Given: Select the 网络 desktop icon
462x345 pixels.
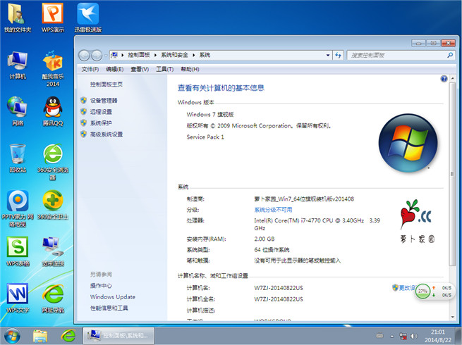Looking at the screenshot, I should (x=18, y=111).
